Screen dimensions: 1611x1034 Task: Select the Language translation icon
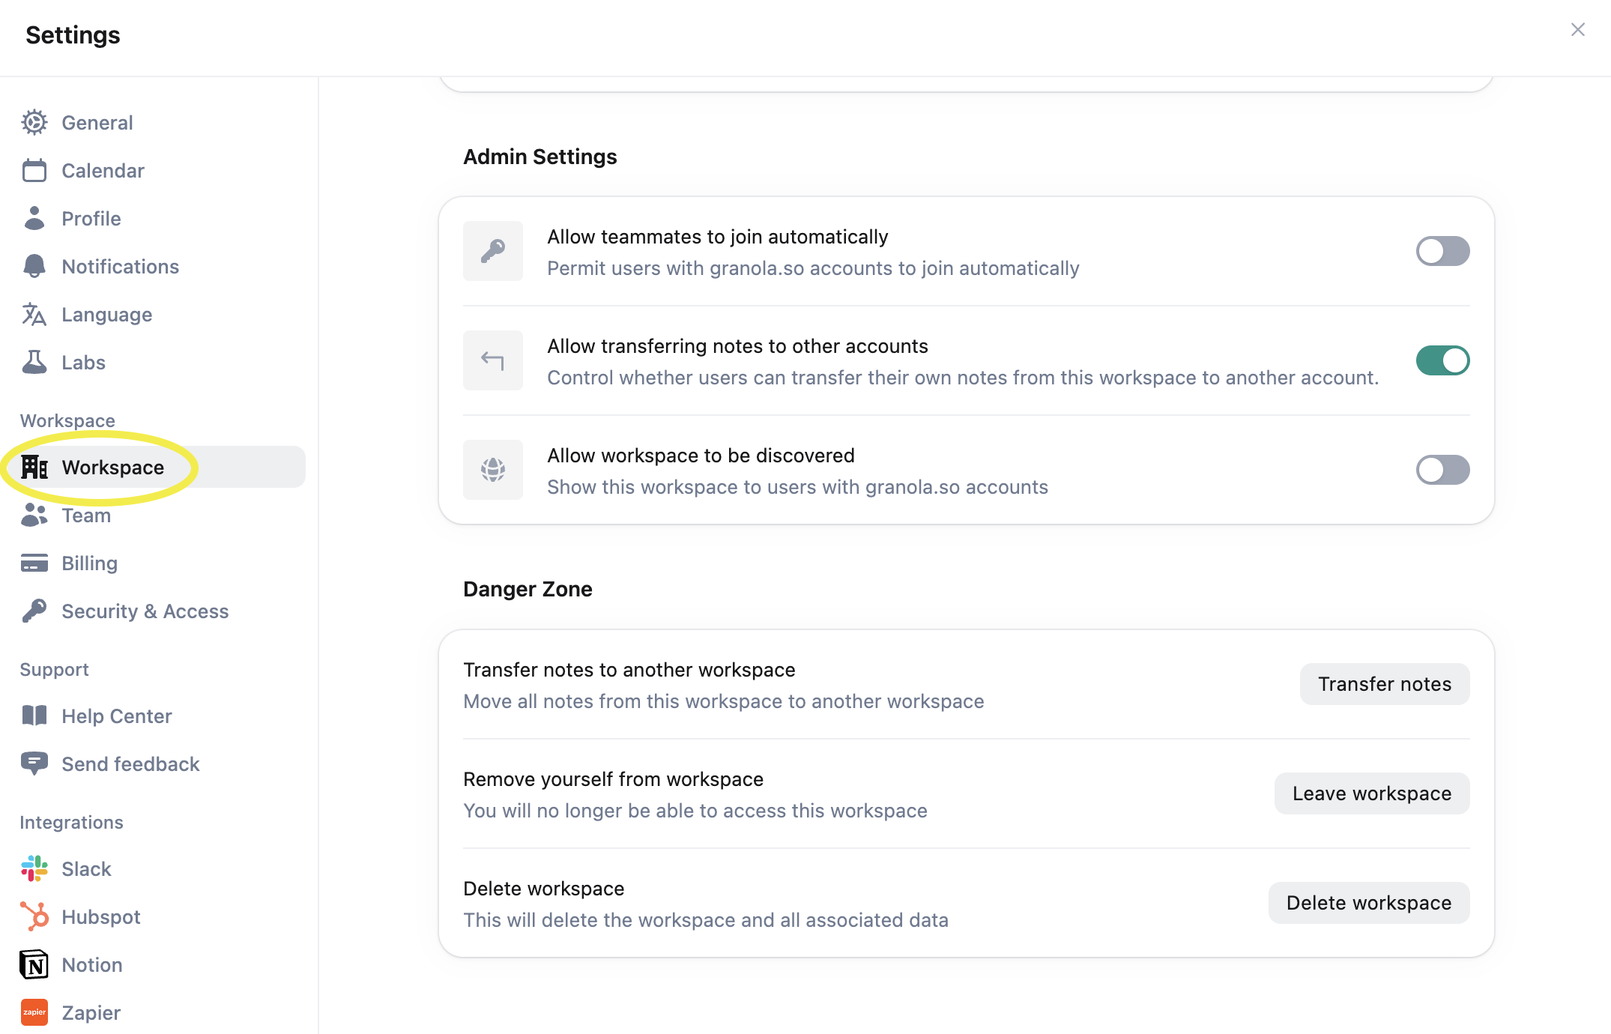(x=34, y=314)
